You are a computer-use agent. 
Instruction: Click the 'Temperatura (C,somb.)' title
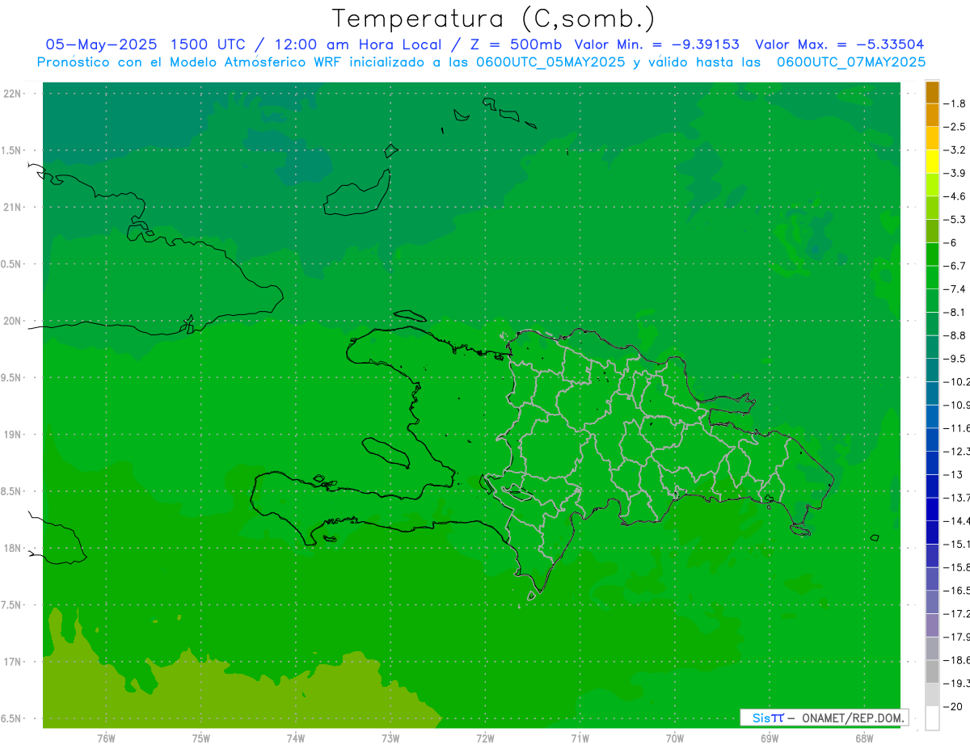(493, 19)
